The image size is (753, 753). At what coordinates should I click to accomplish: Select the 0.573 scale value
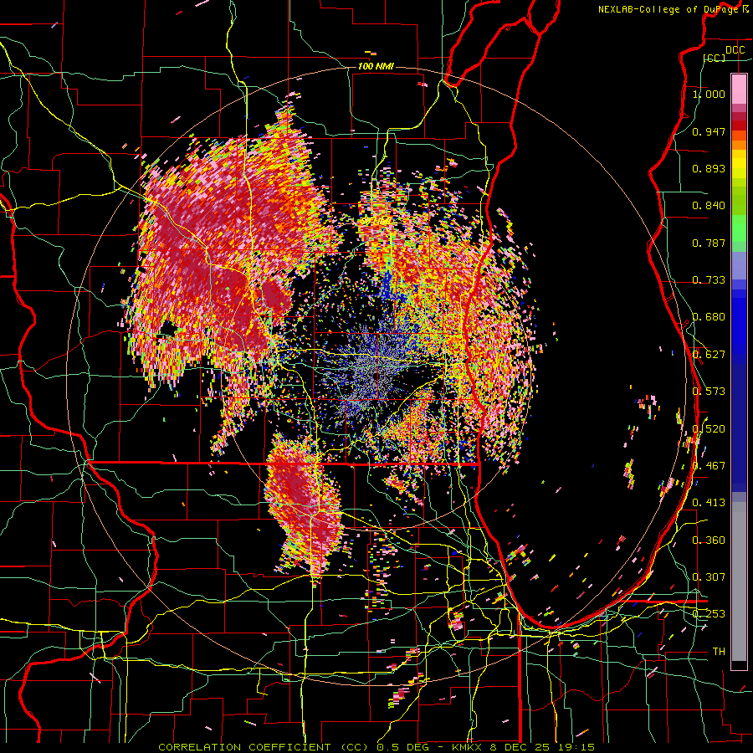(709, 392)
